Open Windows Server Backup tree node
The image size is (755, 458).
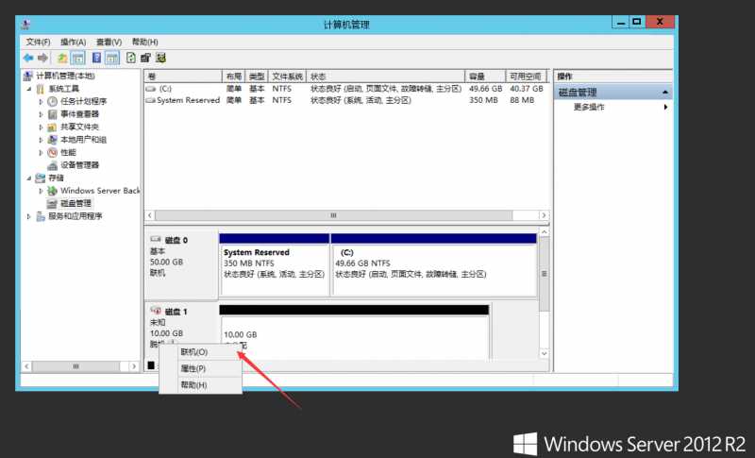coord(100,191)
